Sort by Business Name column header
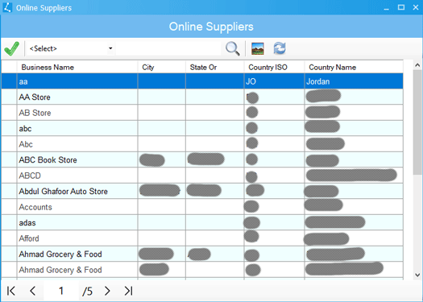The height and width of the screenshot is (302, 423). pyautogui.click(x=77, y=67)
